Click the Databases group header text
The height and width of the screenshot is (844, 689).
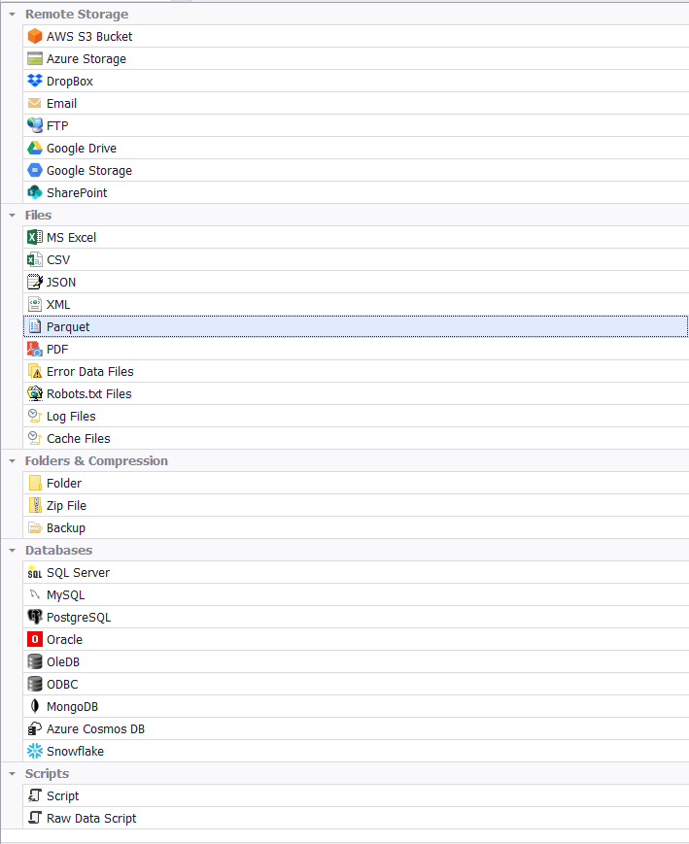tap(58, 550)
